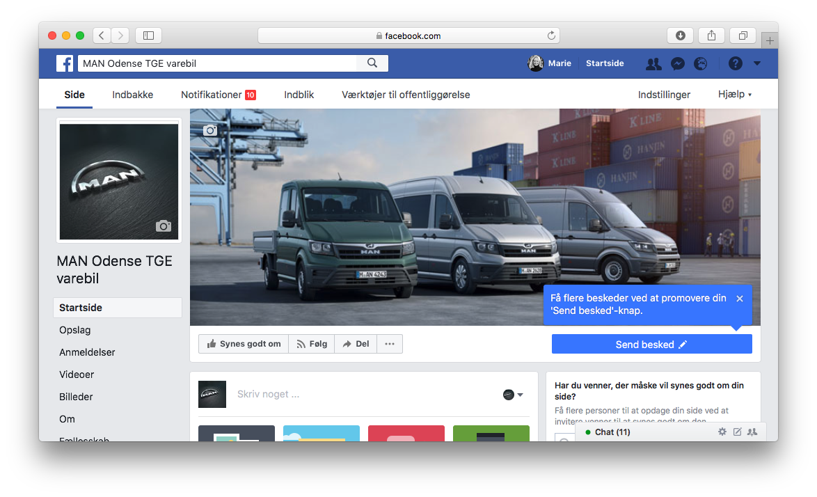The image size is (817, 497).
Task: Open the Indbakke tab
Action: tap(133, 95)
